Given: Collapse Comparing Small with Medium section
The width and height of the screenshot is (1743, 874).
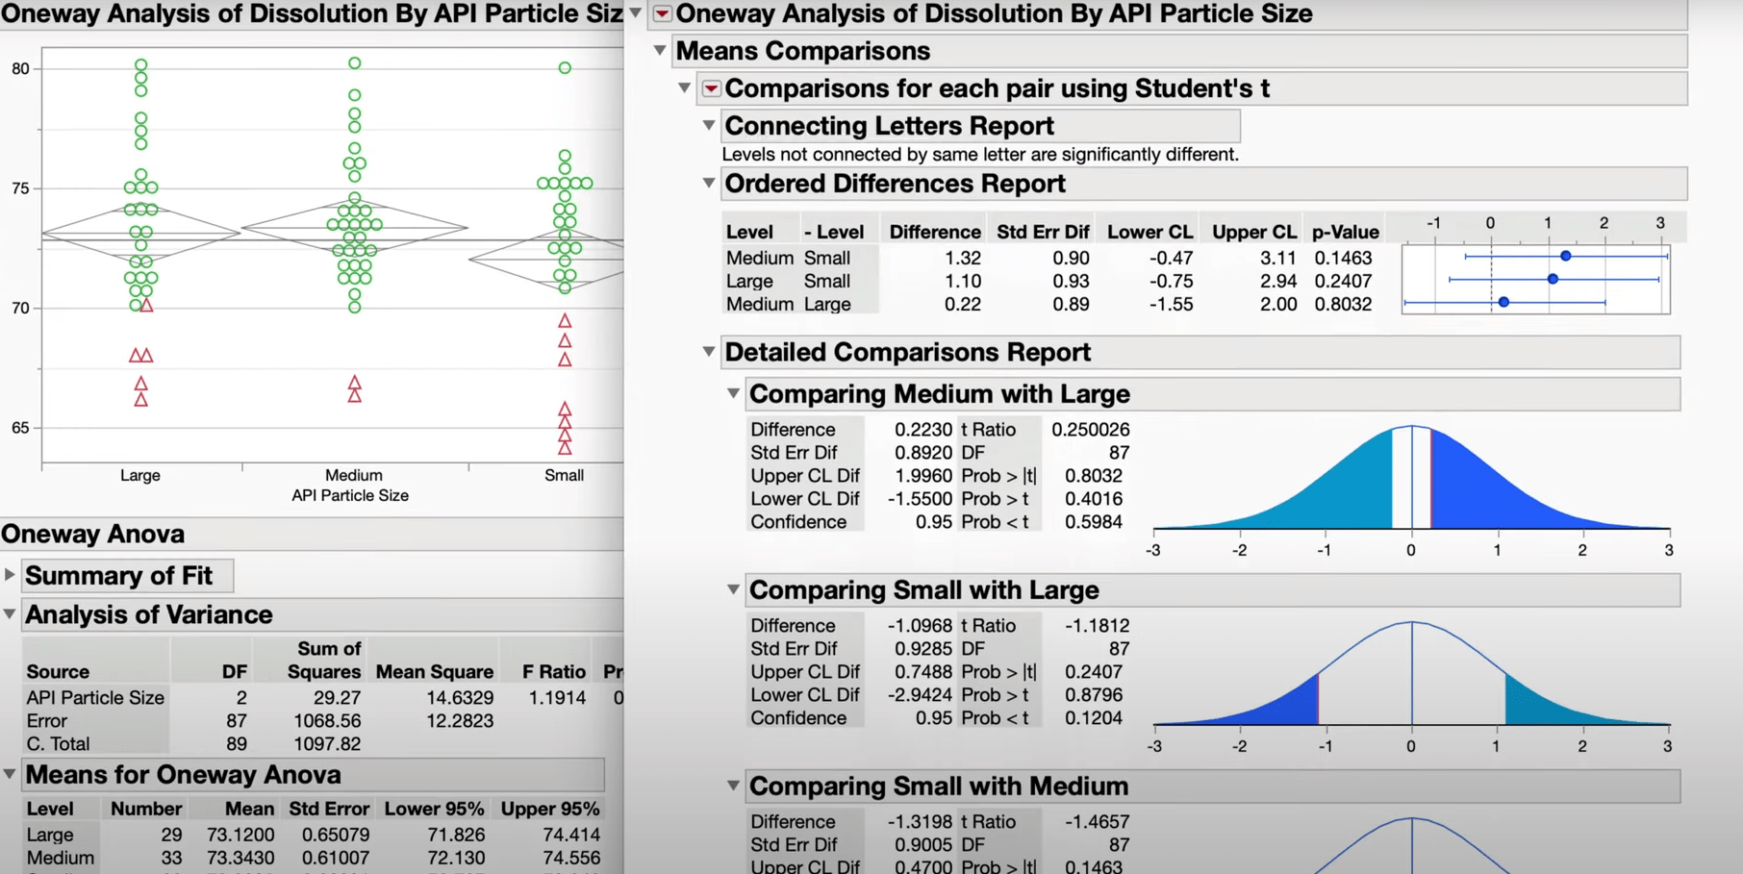Looking at the screenshot, I should point(733,786).
